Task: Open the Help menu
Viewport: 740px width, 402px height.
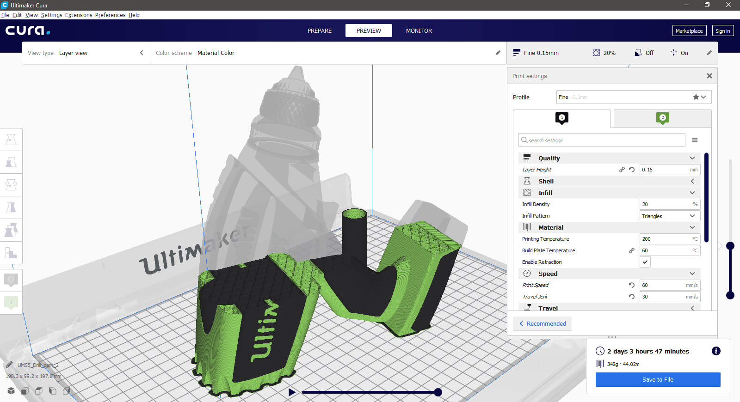Action: click(134, 15)
